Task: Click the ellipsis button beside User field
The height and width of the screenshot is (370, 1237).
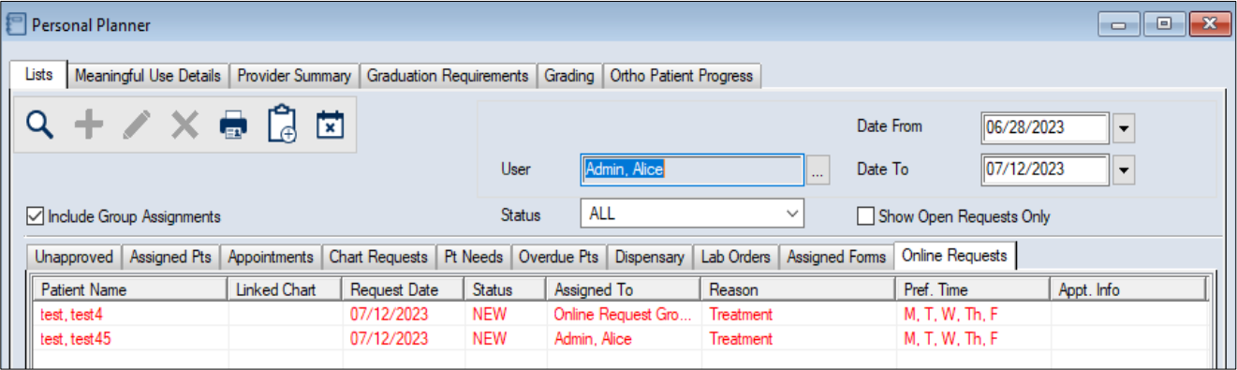Action: pyautogui.click(x=818, y=170)
